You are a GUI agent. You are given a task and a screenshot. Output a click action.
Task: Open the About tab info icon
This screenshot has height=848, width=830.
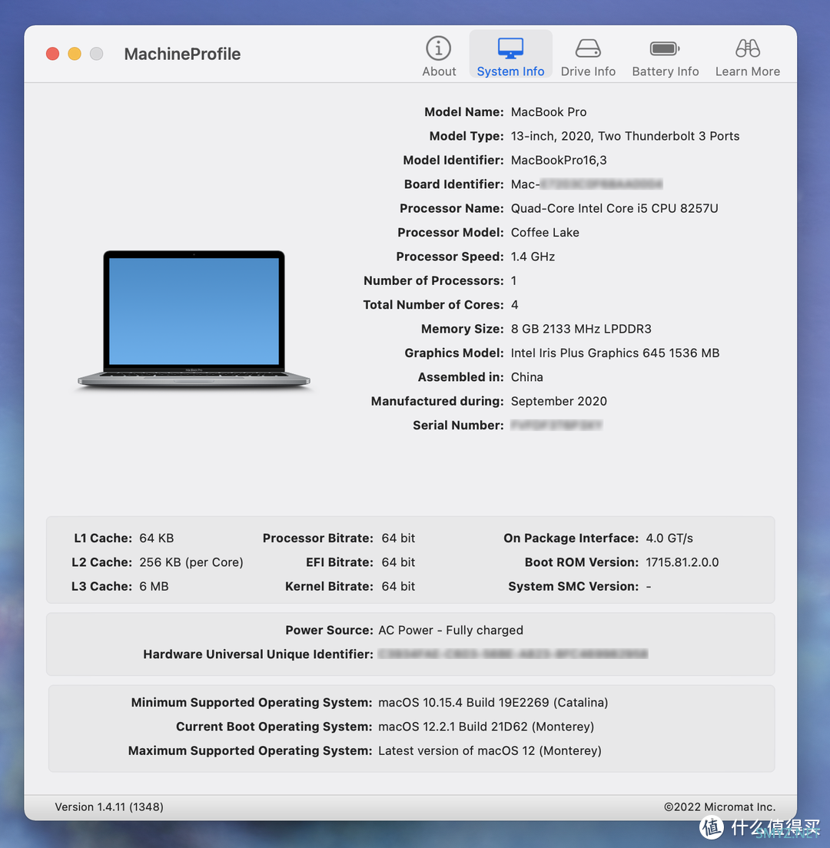(438, 48)
